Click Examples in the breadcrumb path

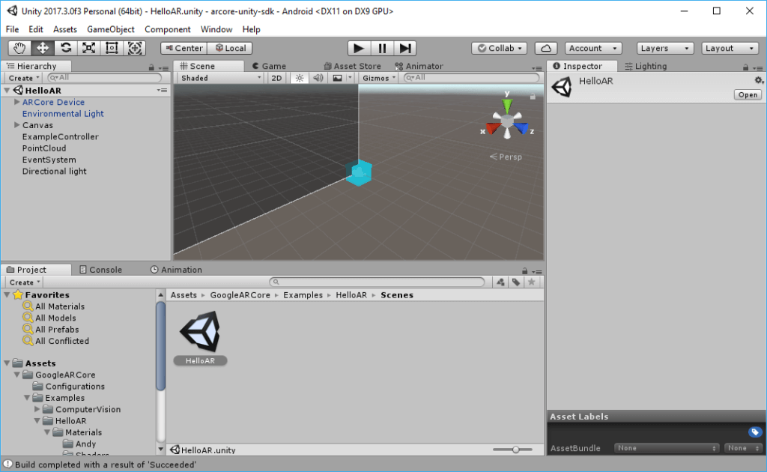click(303, 295)
